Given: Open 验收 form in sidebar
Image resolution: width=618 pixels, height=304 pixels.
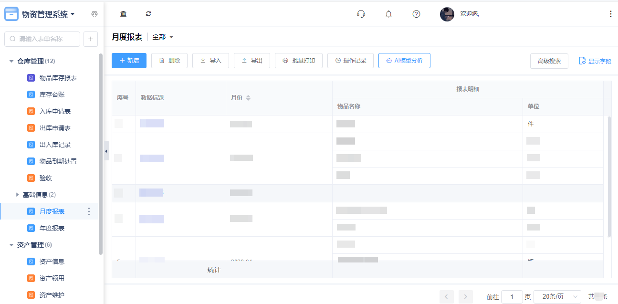Looking at the screenshot, I should (46, 178).
